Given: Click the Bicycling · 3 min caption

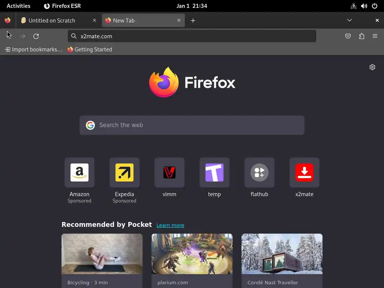Looking at the screenshot, I should click(87, 282).
